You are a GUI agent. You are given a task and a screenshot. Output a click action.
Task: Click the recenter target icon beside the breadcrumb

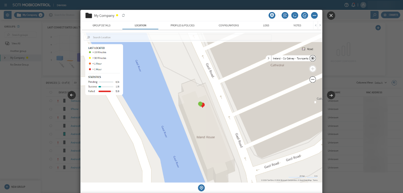(313, 58)
